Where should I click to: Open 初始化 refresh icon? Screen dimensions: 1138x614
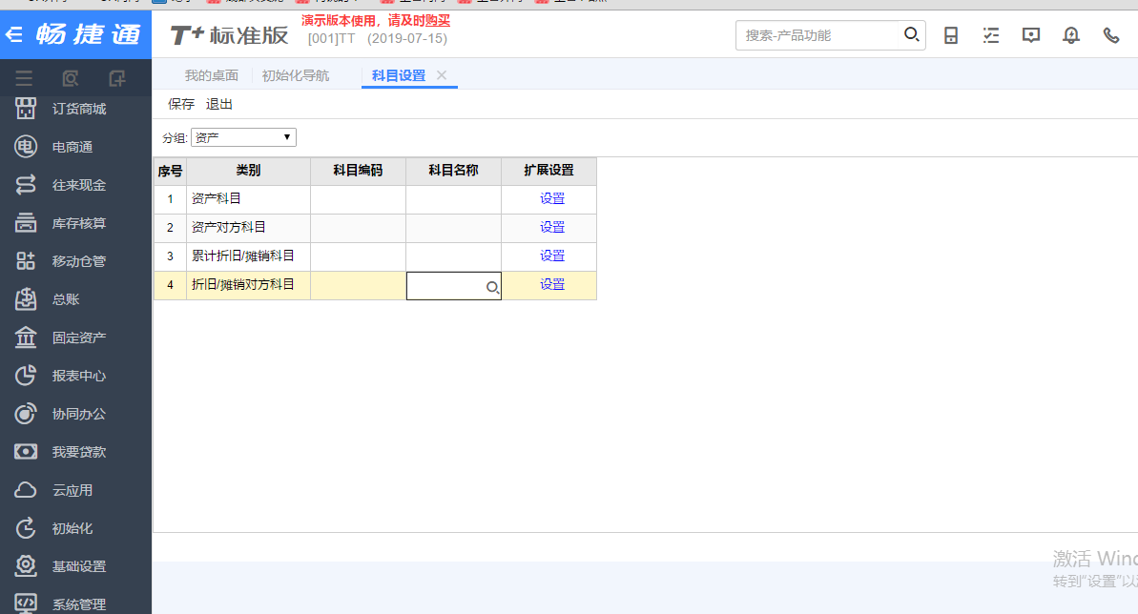tap(26, 528)
